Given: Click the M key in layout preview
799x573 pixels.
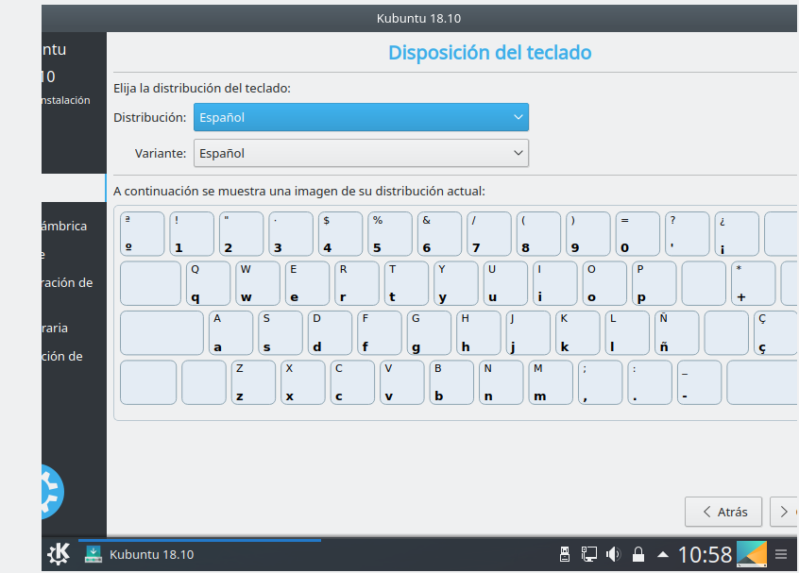Looking at the screenshot, I should (x=551, y=382).
